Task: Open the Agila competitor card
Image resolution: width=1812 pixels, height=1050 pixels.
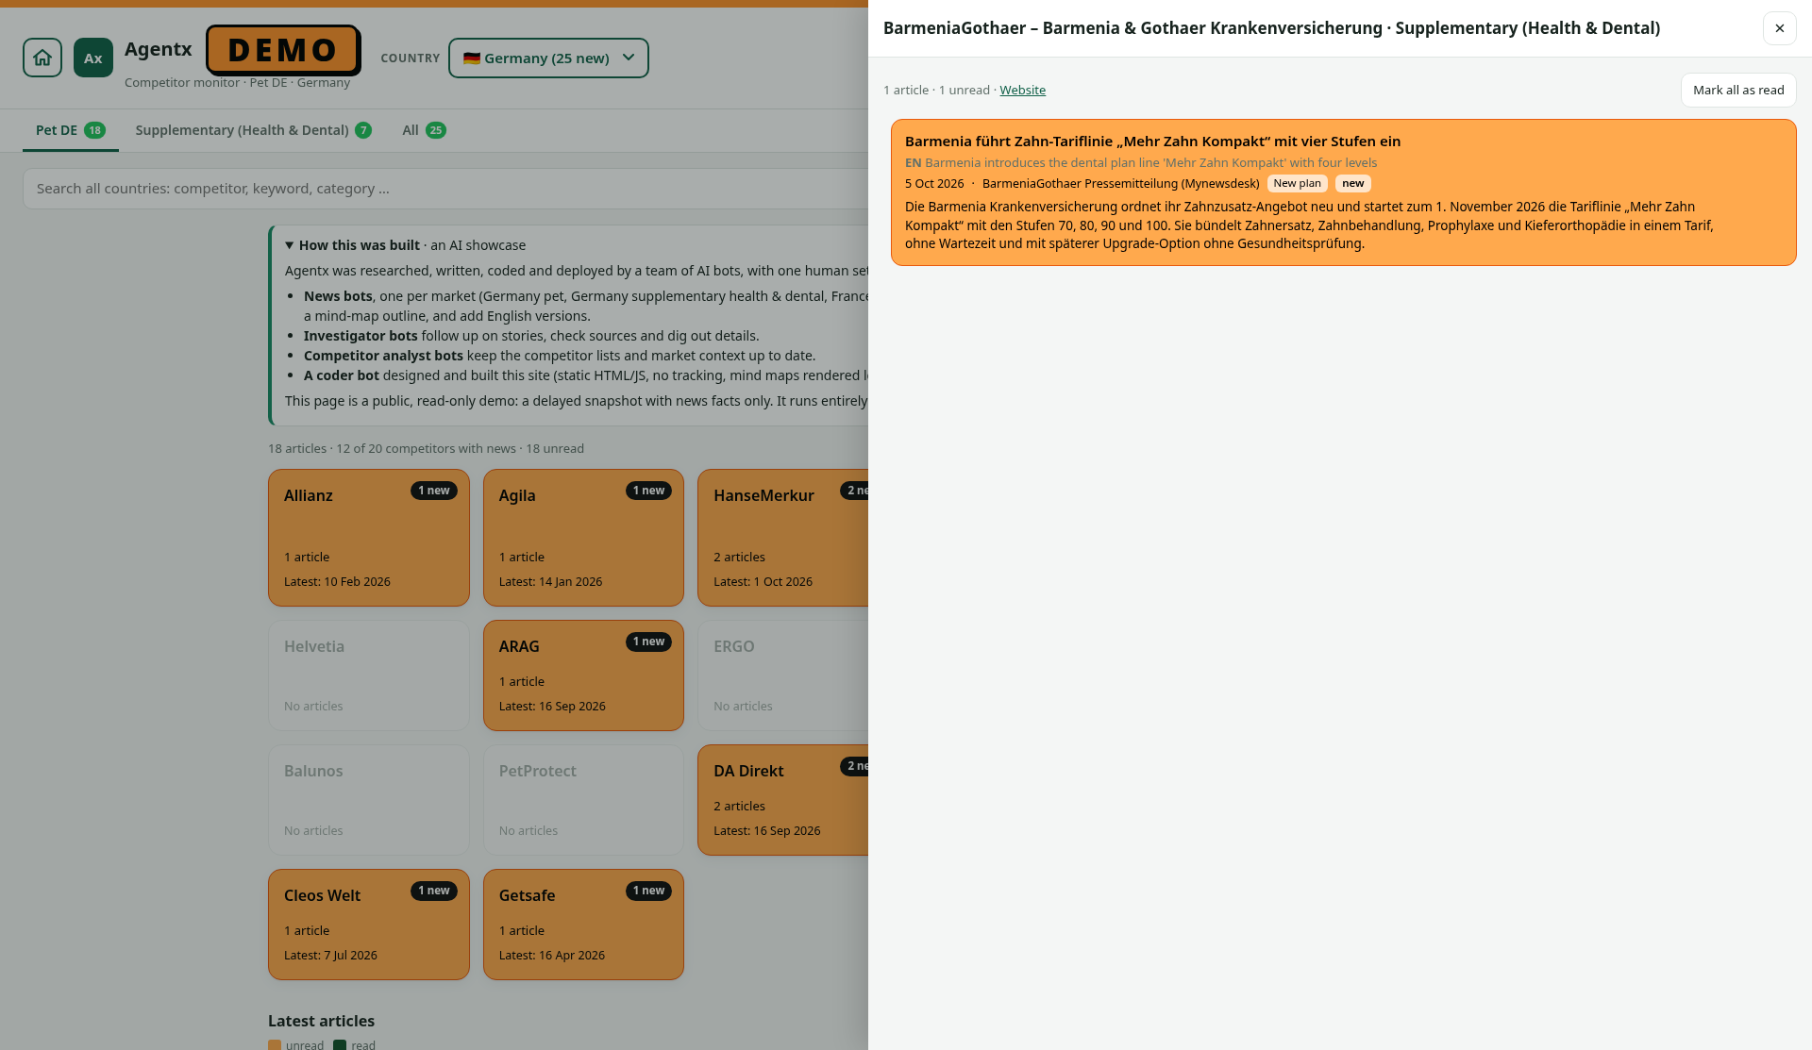Action: point(583,538)
